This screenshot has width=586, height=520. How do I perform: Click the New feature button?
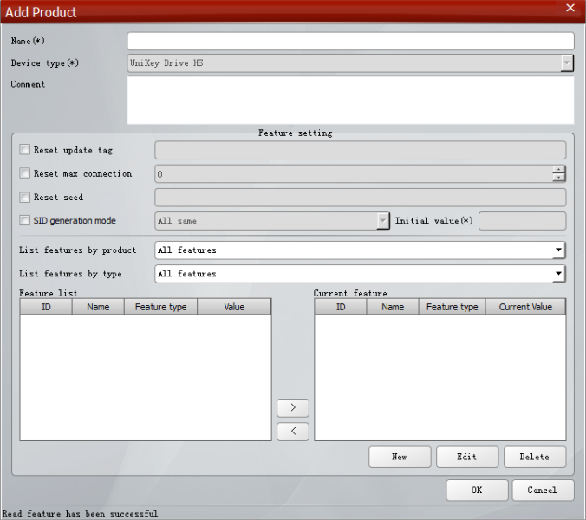click(x=400, y=457)
